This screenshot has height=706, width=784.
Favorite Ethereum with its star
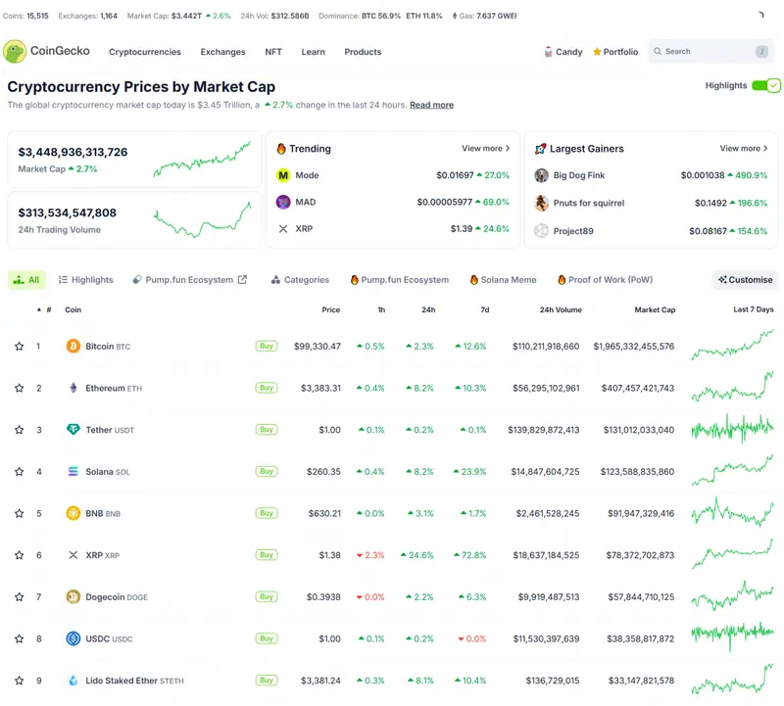click(19, 388)
